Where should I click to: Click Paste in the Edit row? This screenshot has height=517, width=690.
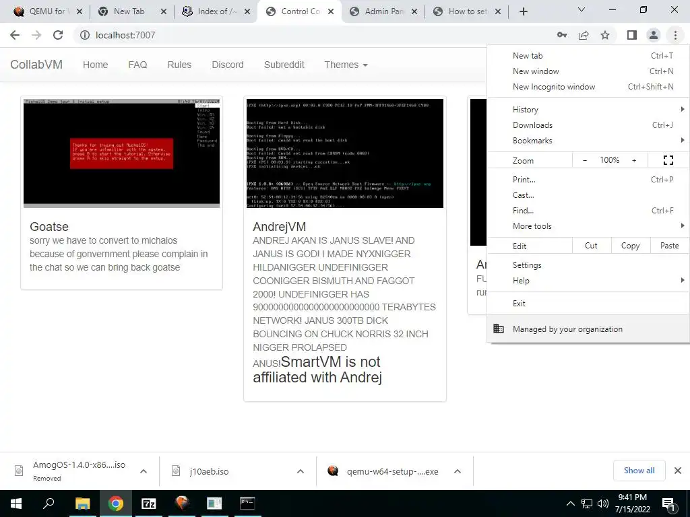(x=669, y=246)
